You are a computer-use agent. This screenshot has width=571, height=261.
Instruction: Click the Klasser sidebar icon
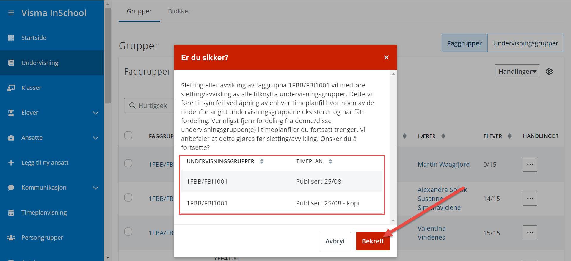[11, 88]
